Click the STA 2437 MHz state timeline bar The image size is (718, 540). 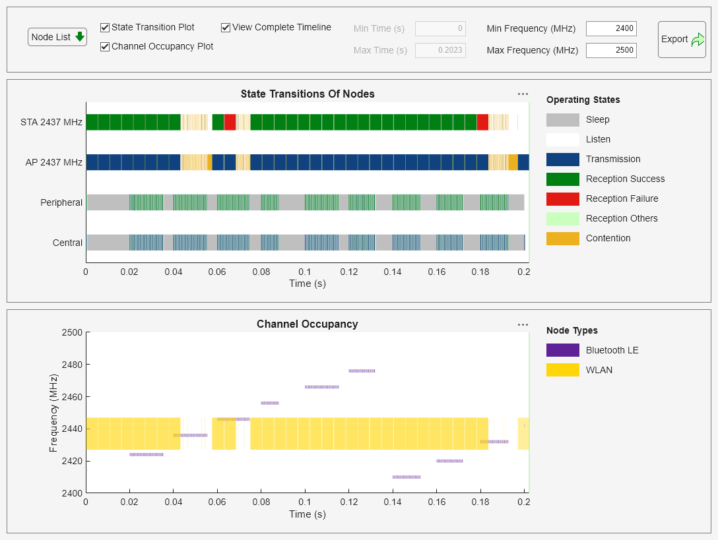click(297, 122)
